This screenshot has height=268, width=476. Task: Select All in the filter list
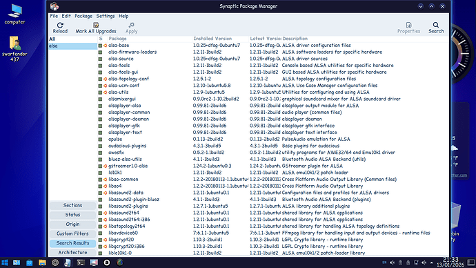pos(73,39)
